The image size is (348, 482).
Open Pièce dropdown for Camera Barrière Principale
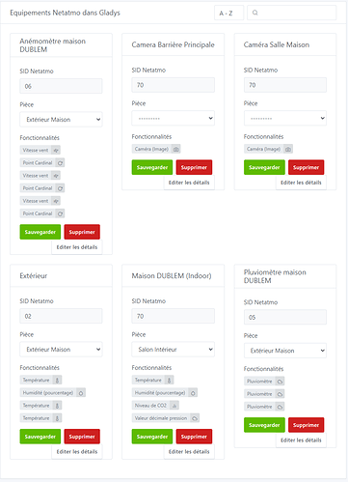pos(173,118)
